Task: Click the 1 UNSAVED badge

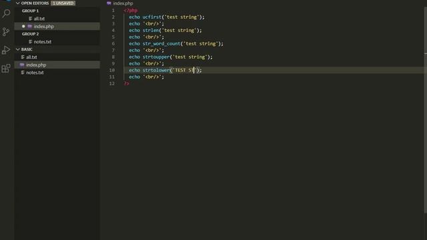Action: pos(63,3)
